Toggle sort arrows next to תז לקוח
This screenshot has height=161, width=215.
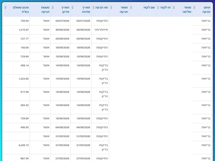coord(158,7)
